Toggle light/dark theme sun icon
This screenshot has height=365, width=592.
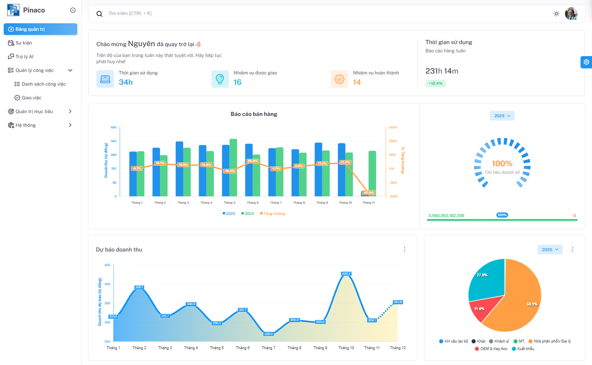coord(556,14)
